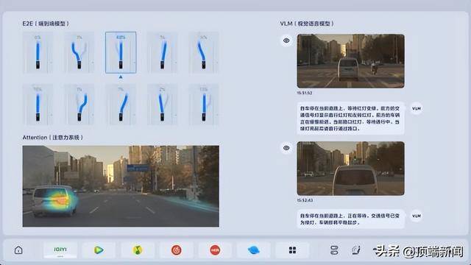
Task: Click the first VLM badge bubble
Action: 417,108
